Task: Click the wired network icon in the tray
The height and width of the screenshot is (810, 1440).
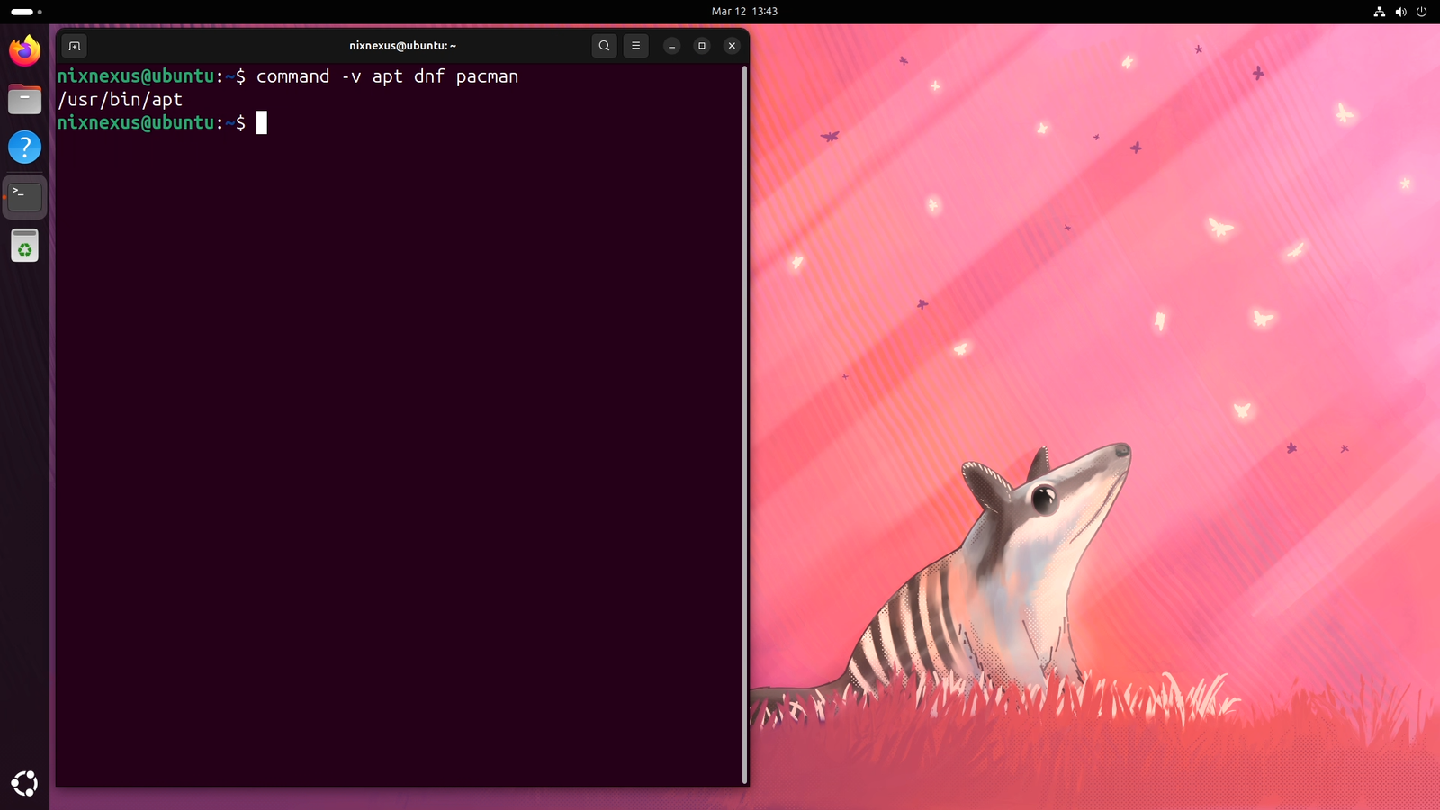Action: [x=1379, y=12]
